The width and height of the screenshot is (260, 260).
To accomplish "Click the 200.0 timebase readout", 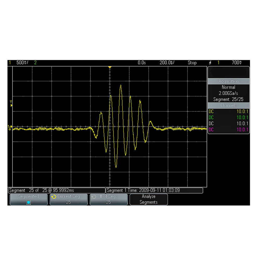I will point(167,63).
